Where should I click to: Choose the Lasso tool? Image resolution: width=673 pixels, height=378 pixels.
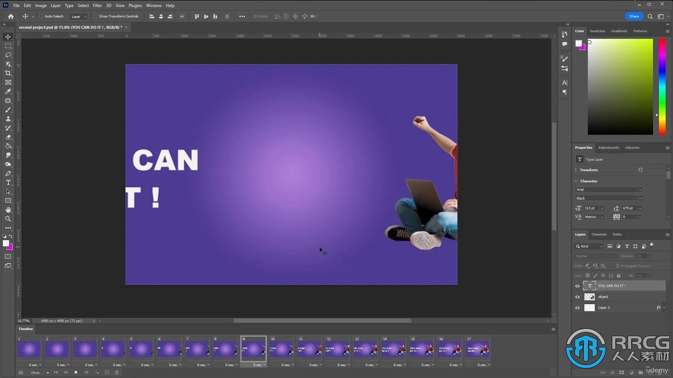click(x=8, y=55)
